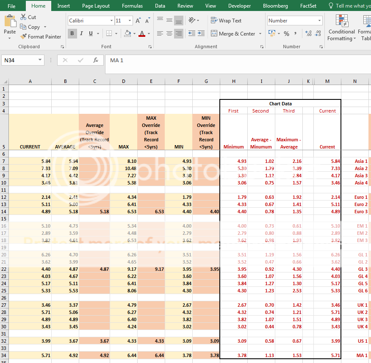Toggle bold formatting on selected cell
This screenshot has width=371, height=363.
pyautogui.click(x=72, y=33)
